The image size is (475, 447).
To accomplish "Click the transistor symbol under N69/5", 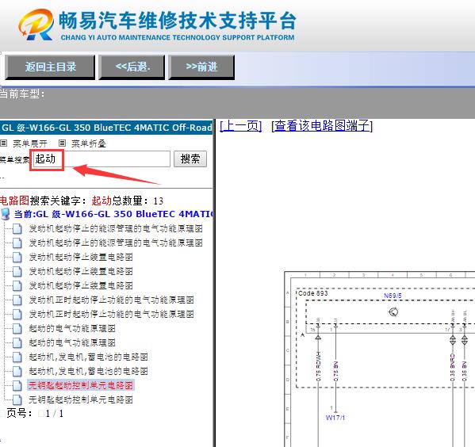I will coord(393,311).
